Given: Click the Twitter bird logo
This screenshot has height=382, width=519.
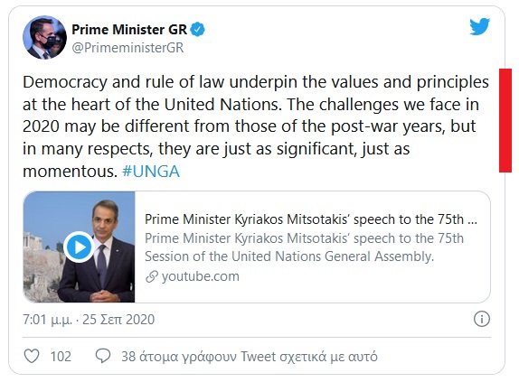Looking at the screenshot, I should (479, 27).
